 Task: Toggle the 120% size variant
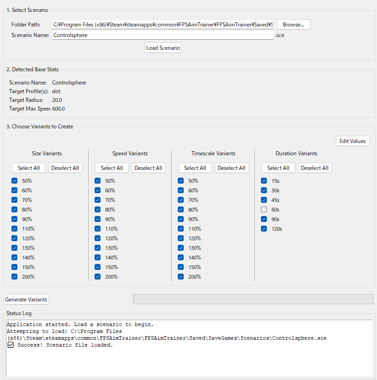[14, 238]
